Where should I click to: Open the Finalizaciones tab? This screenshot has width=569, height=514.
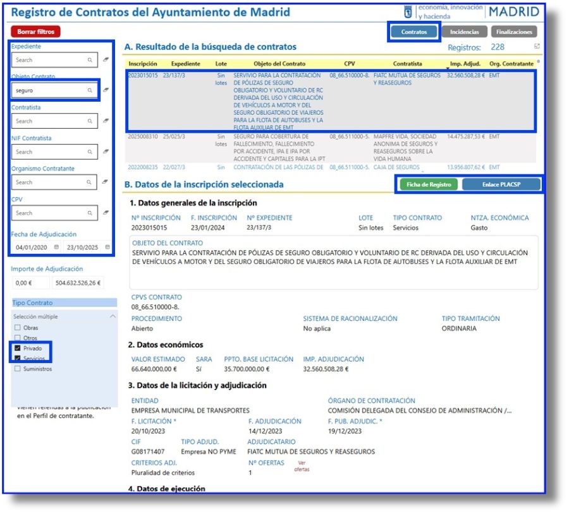click(514, 32)
